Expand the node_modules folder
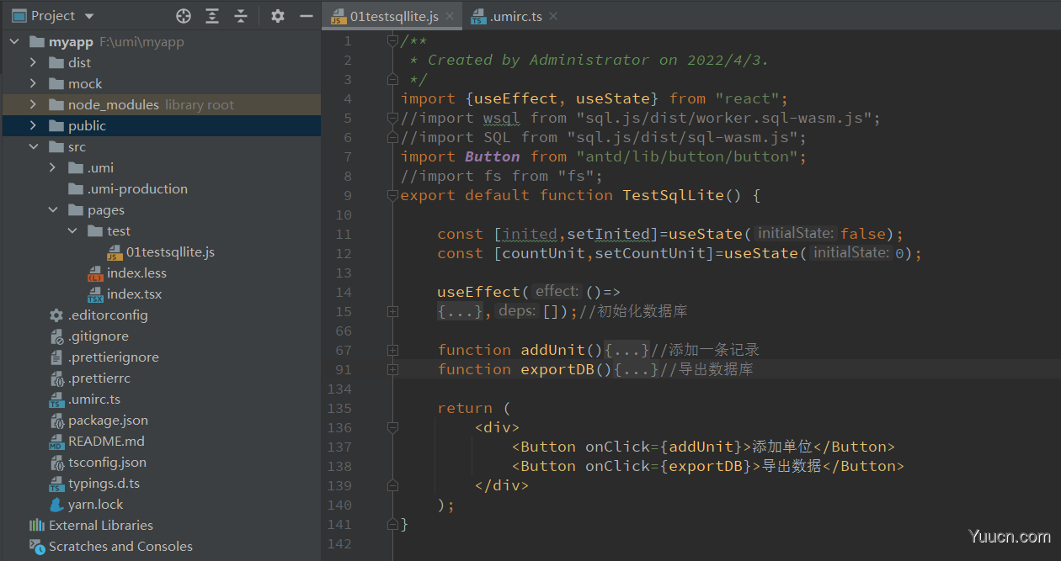Screen dimensions: 1061x561 click(x=33, y=105)
